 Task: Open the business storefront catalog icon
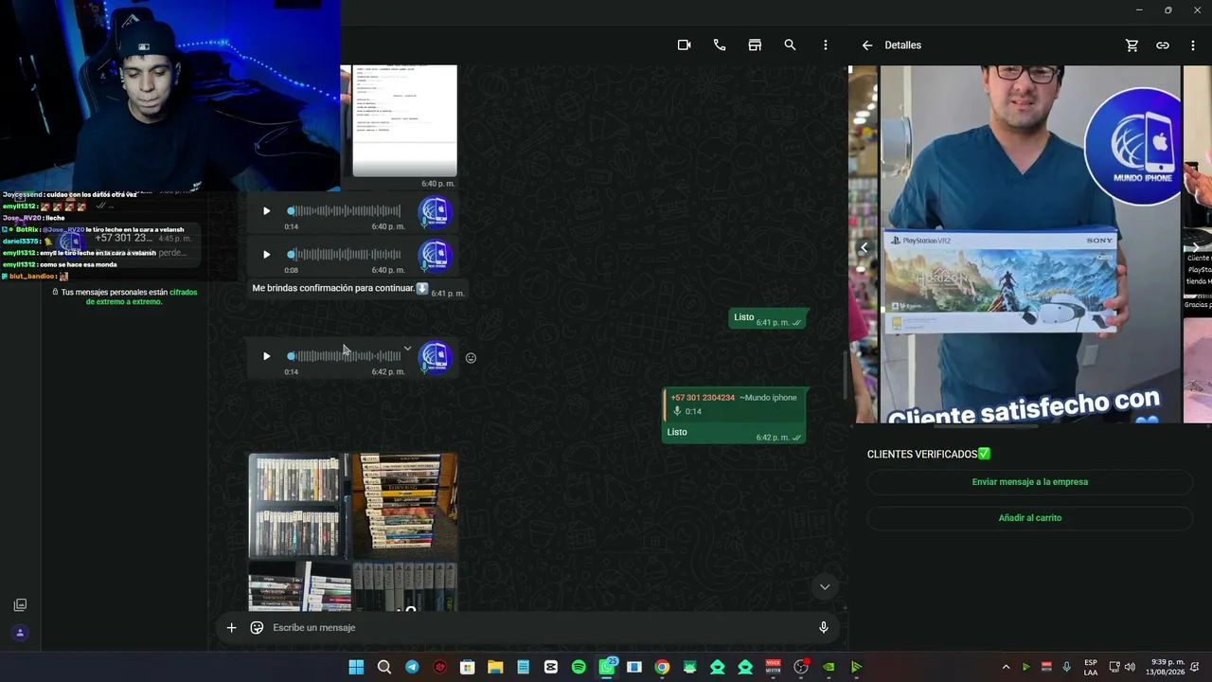coord(755,45)
